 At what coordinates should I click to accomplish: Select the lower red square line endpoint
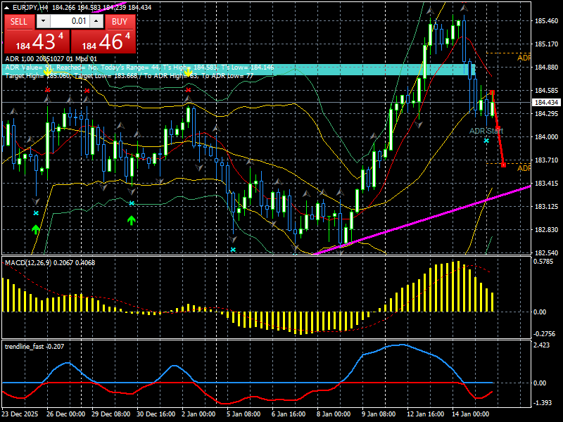[x=503, y=165]
